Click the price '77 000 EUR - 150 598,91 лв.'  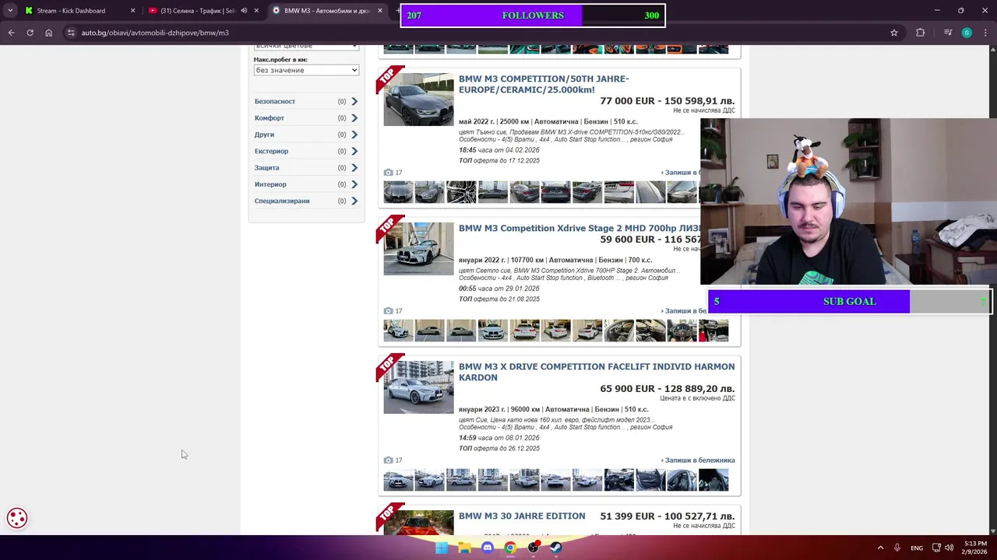(x=668, y=101)
